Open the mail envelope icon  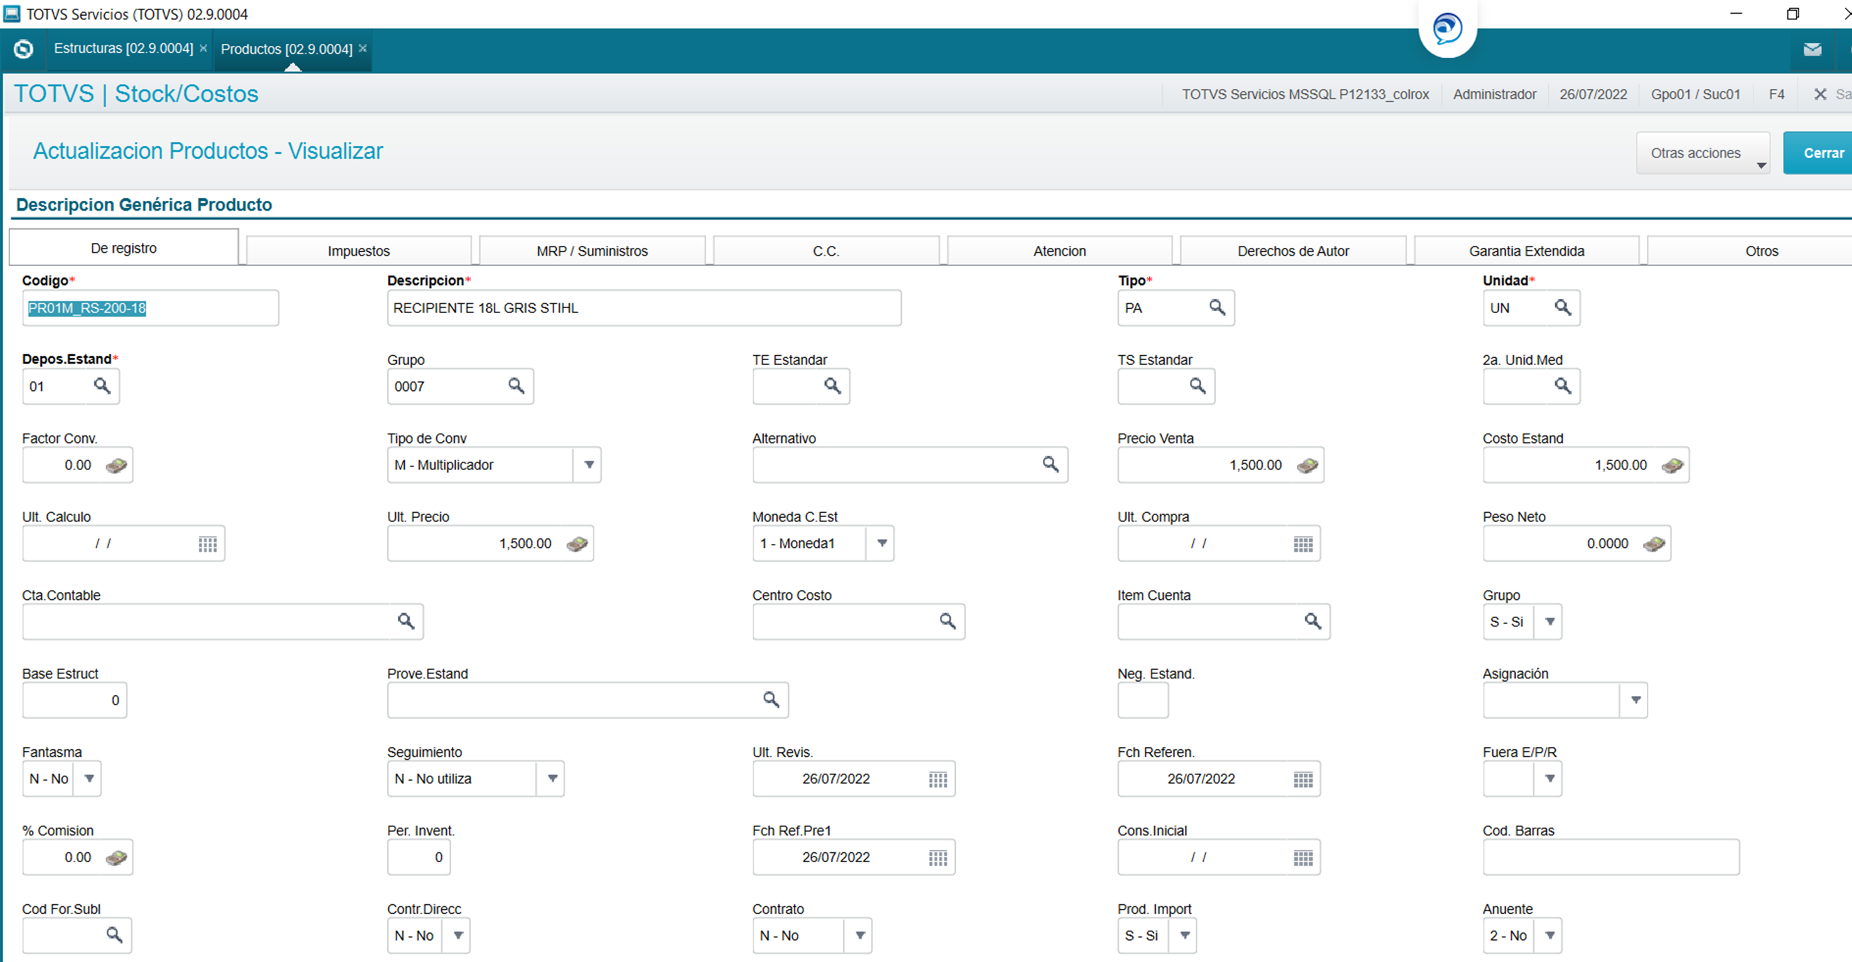(x=1812, y=49)
